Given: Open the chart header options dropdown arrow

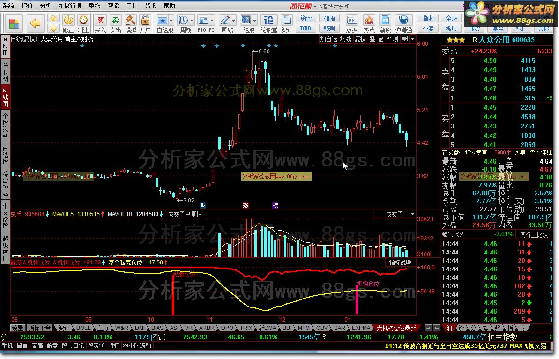Looking at the screenshot, I should point(413,39).
